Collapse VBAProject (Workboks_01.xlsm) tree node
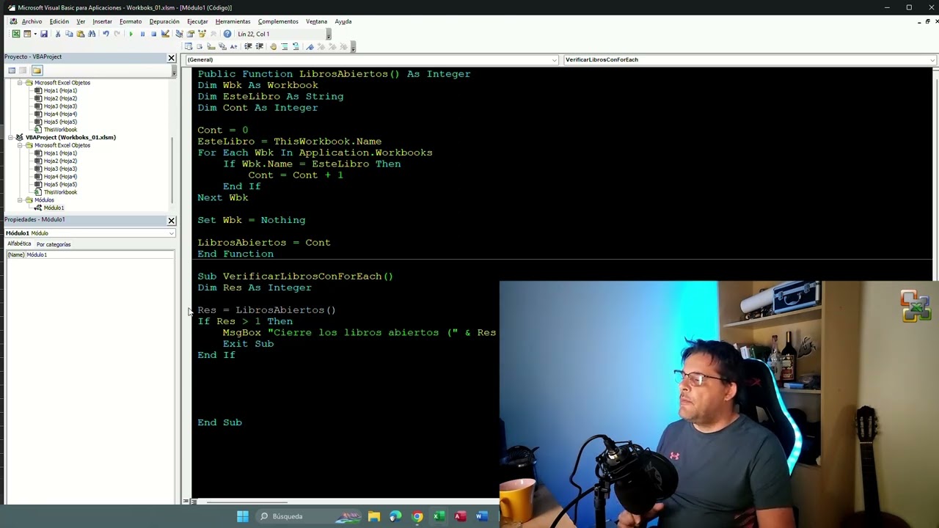This screenshot has width=939, height=528. tap(10, 137)
